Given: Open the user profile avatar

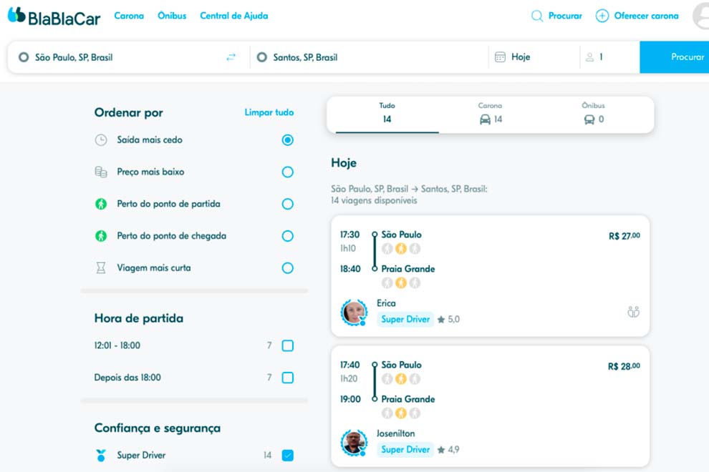Looking at the screenshot, I should [701, 16].
